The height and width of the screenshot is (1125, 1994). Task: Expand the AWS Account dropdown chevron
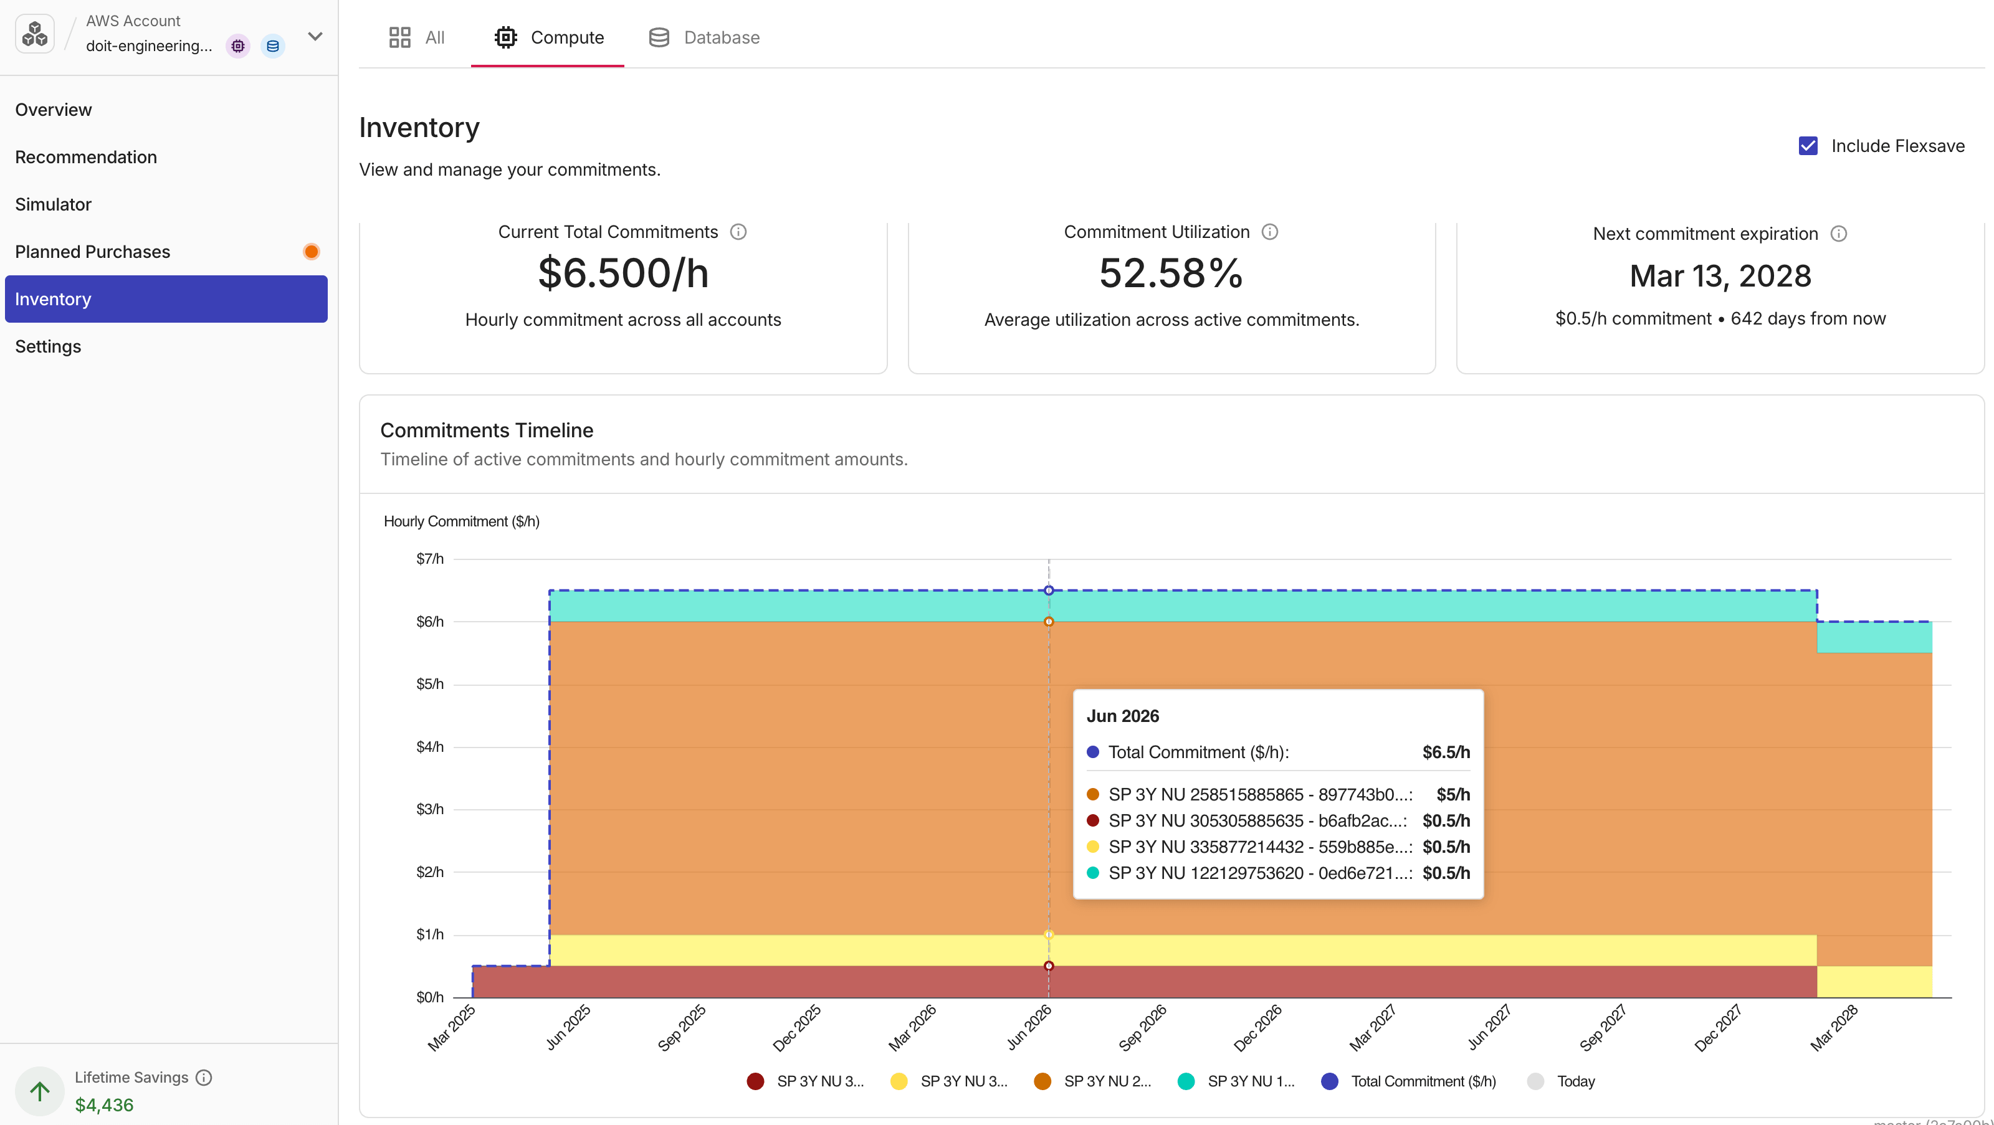coord(315,36)
